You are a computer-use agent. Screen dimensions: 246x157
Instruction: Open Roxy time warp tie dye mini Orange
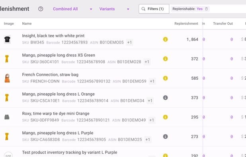pos(56,114)
